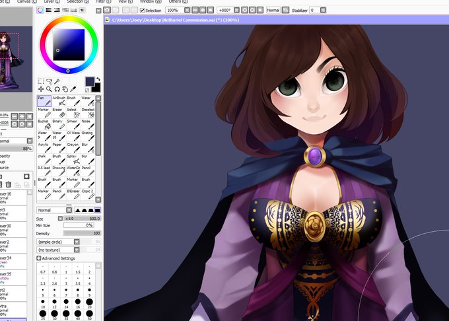Open the layer blending mode dropdown
The image size is (449, 321).
30,141
